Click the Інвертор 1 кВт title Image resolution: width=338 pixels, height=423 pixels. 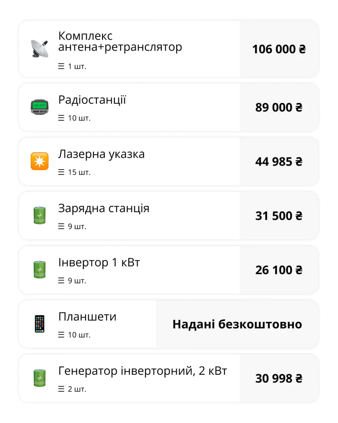[x=99, y=262]
